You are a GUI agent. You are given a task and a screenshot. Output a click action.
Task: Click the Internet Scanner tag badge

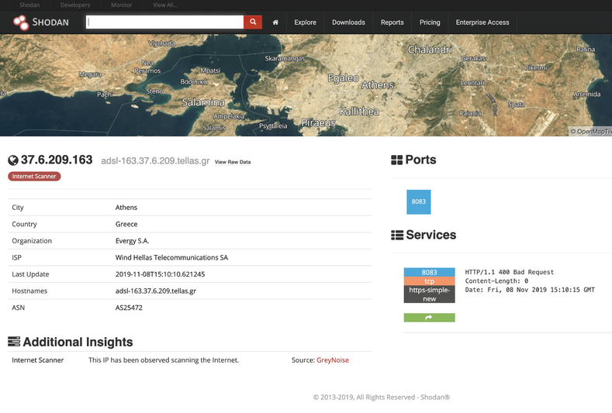(x=34, y=176)
